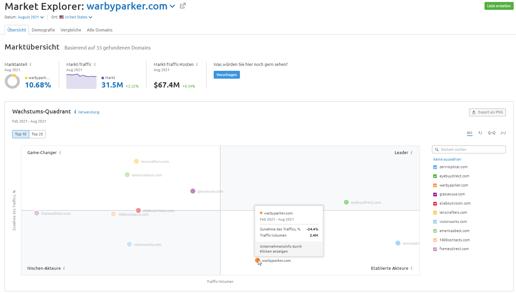Open the Datum August 2021 dropdown
Image resolution: width=516 pixels, height=294 pixels.
point(31,17)
